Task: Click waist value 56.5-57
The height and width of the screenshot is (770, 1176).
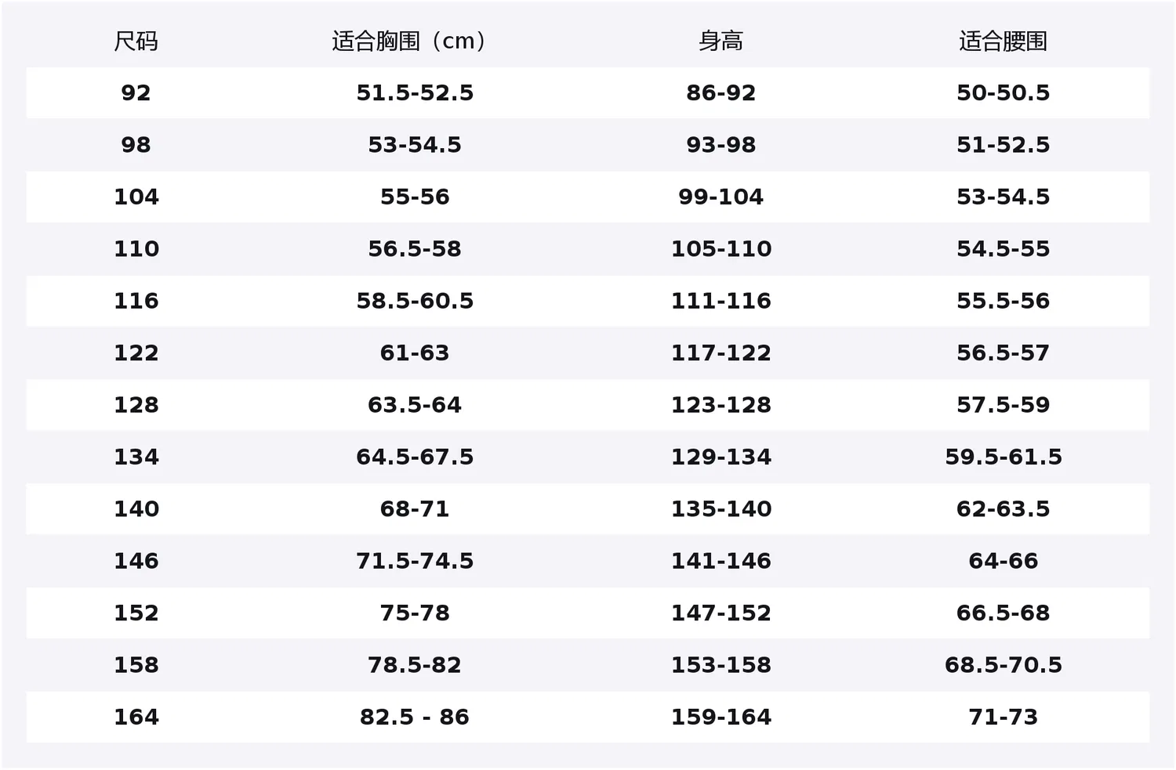Action: 1003,352
